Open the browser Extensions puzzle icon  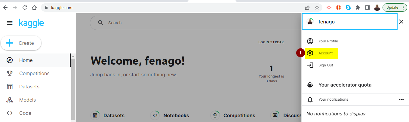click(x=358, y=8)
